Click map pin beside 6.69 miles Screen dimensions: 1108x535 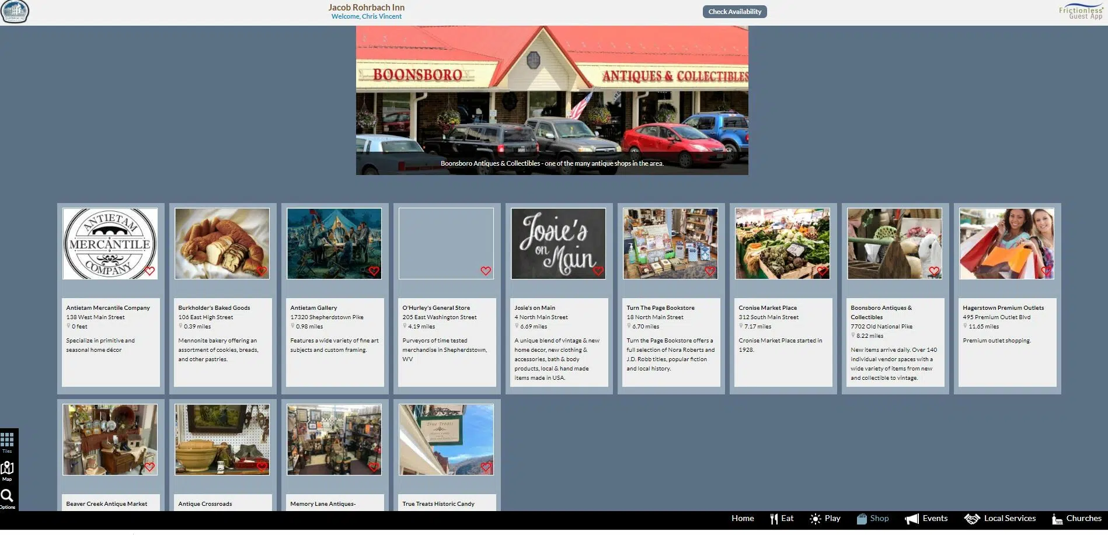click(517, 326)
